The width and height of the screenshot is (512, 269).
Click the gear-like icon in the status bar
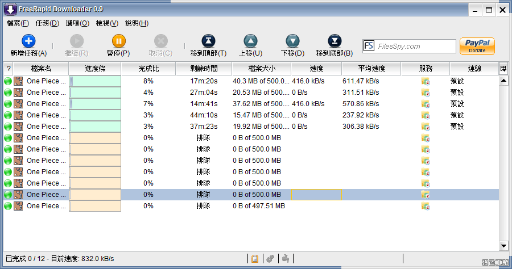tap(270, 259)
